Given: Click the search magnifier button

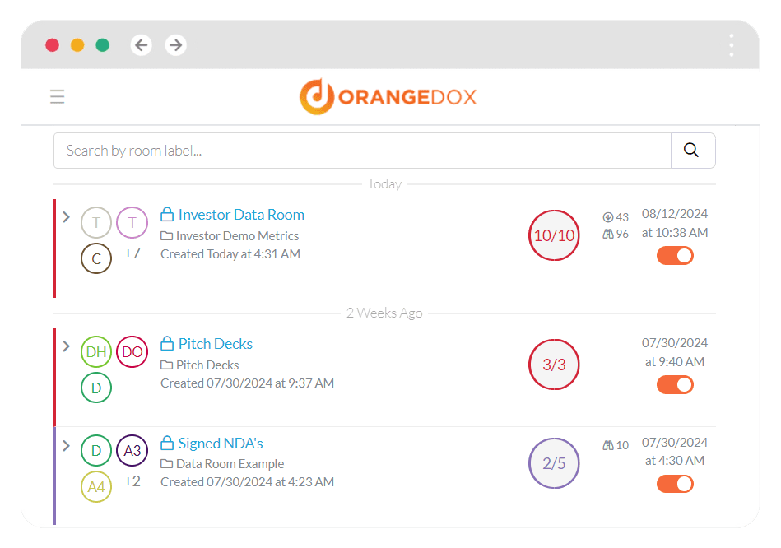Looking at the screenshot, I should coord(692,151).
